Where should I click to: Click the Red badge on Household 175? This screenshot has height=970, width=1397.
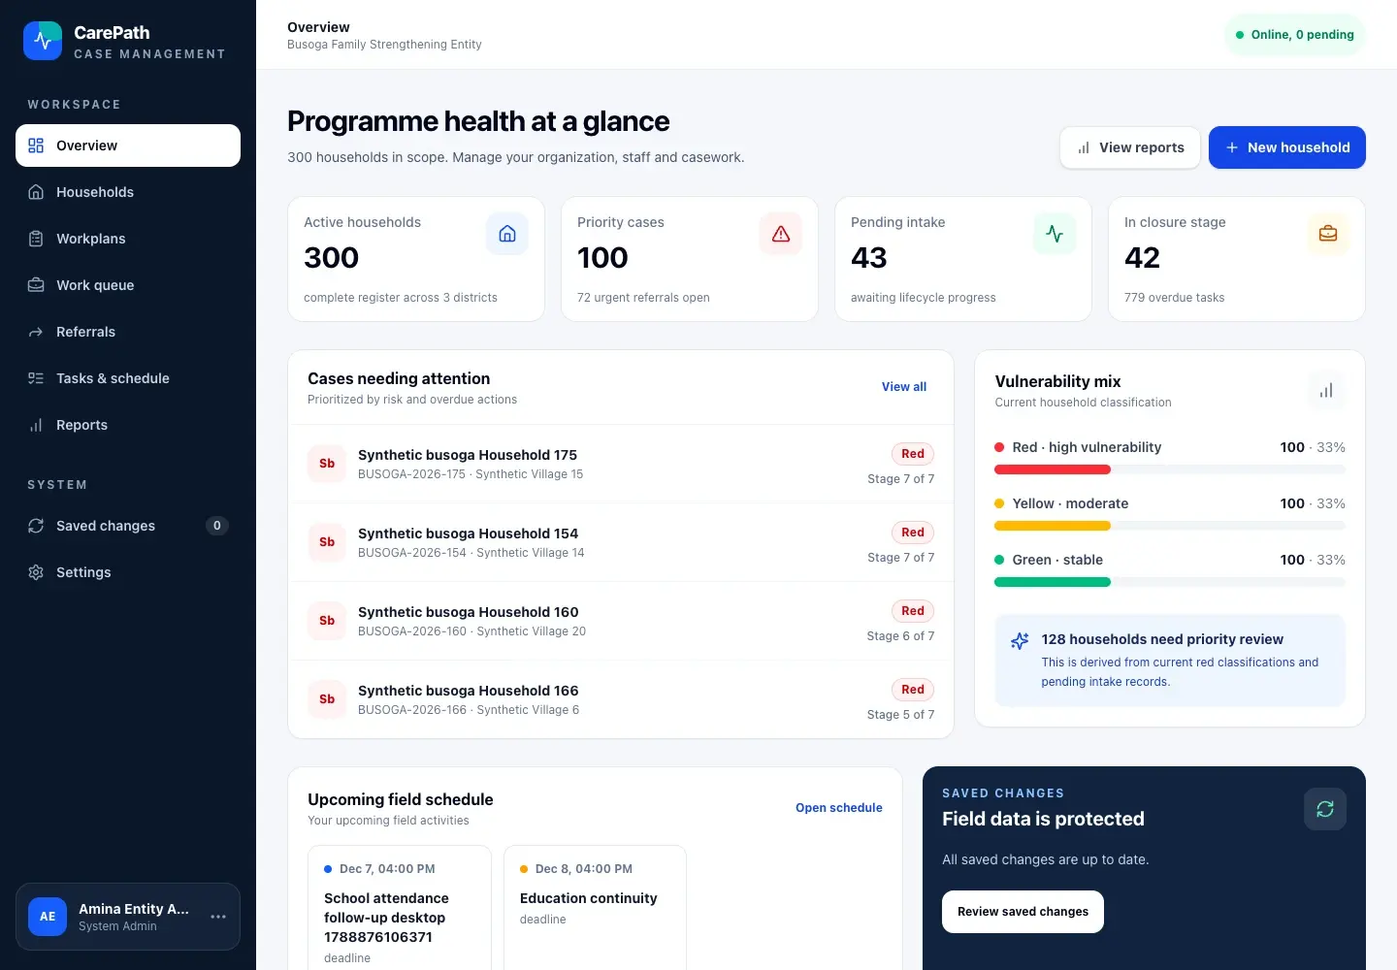(x=913, y=454)
